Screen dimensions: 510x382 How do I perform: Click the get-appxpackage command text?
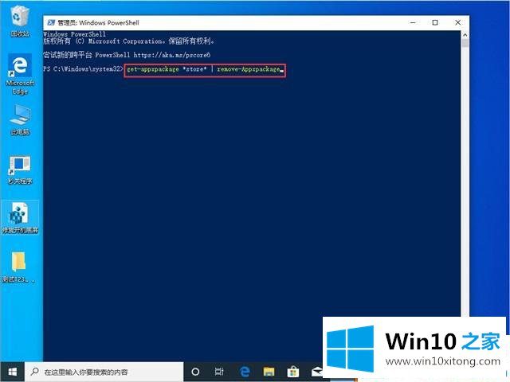coord(153,69)
